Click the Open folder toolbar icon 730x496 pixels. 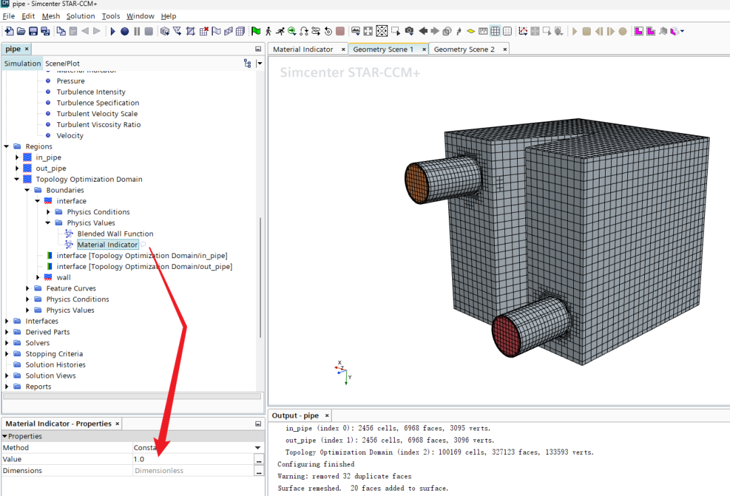(x=21, y=31)
